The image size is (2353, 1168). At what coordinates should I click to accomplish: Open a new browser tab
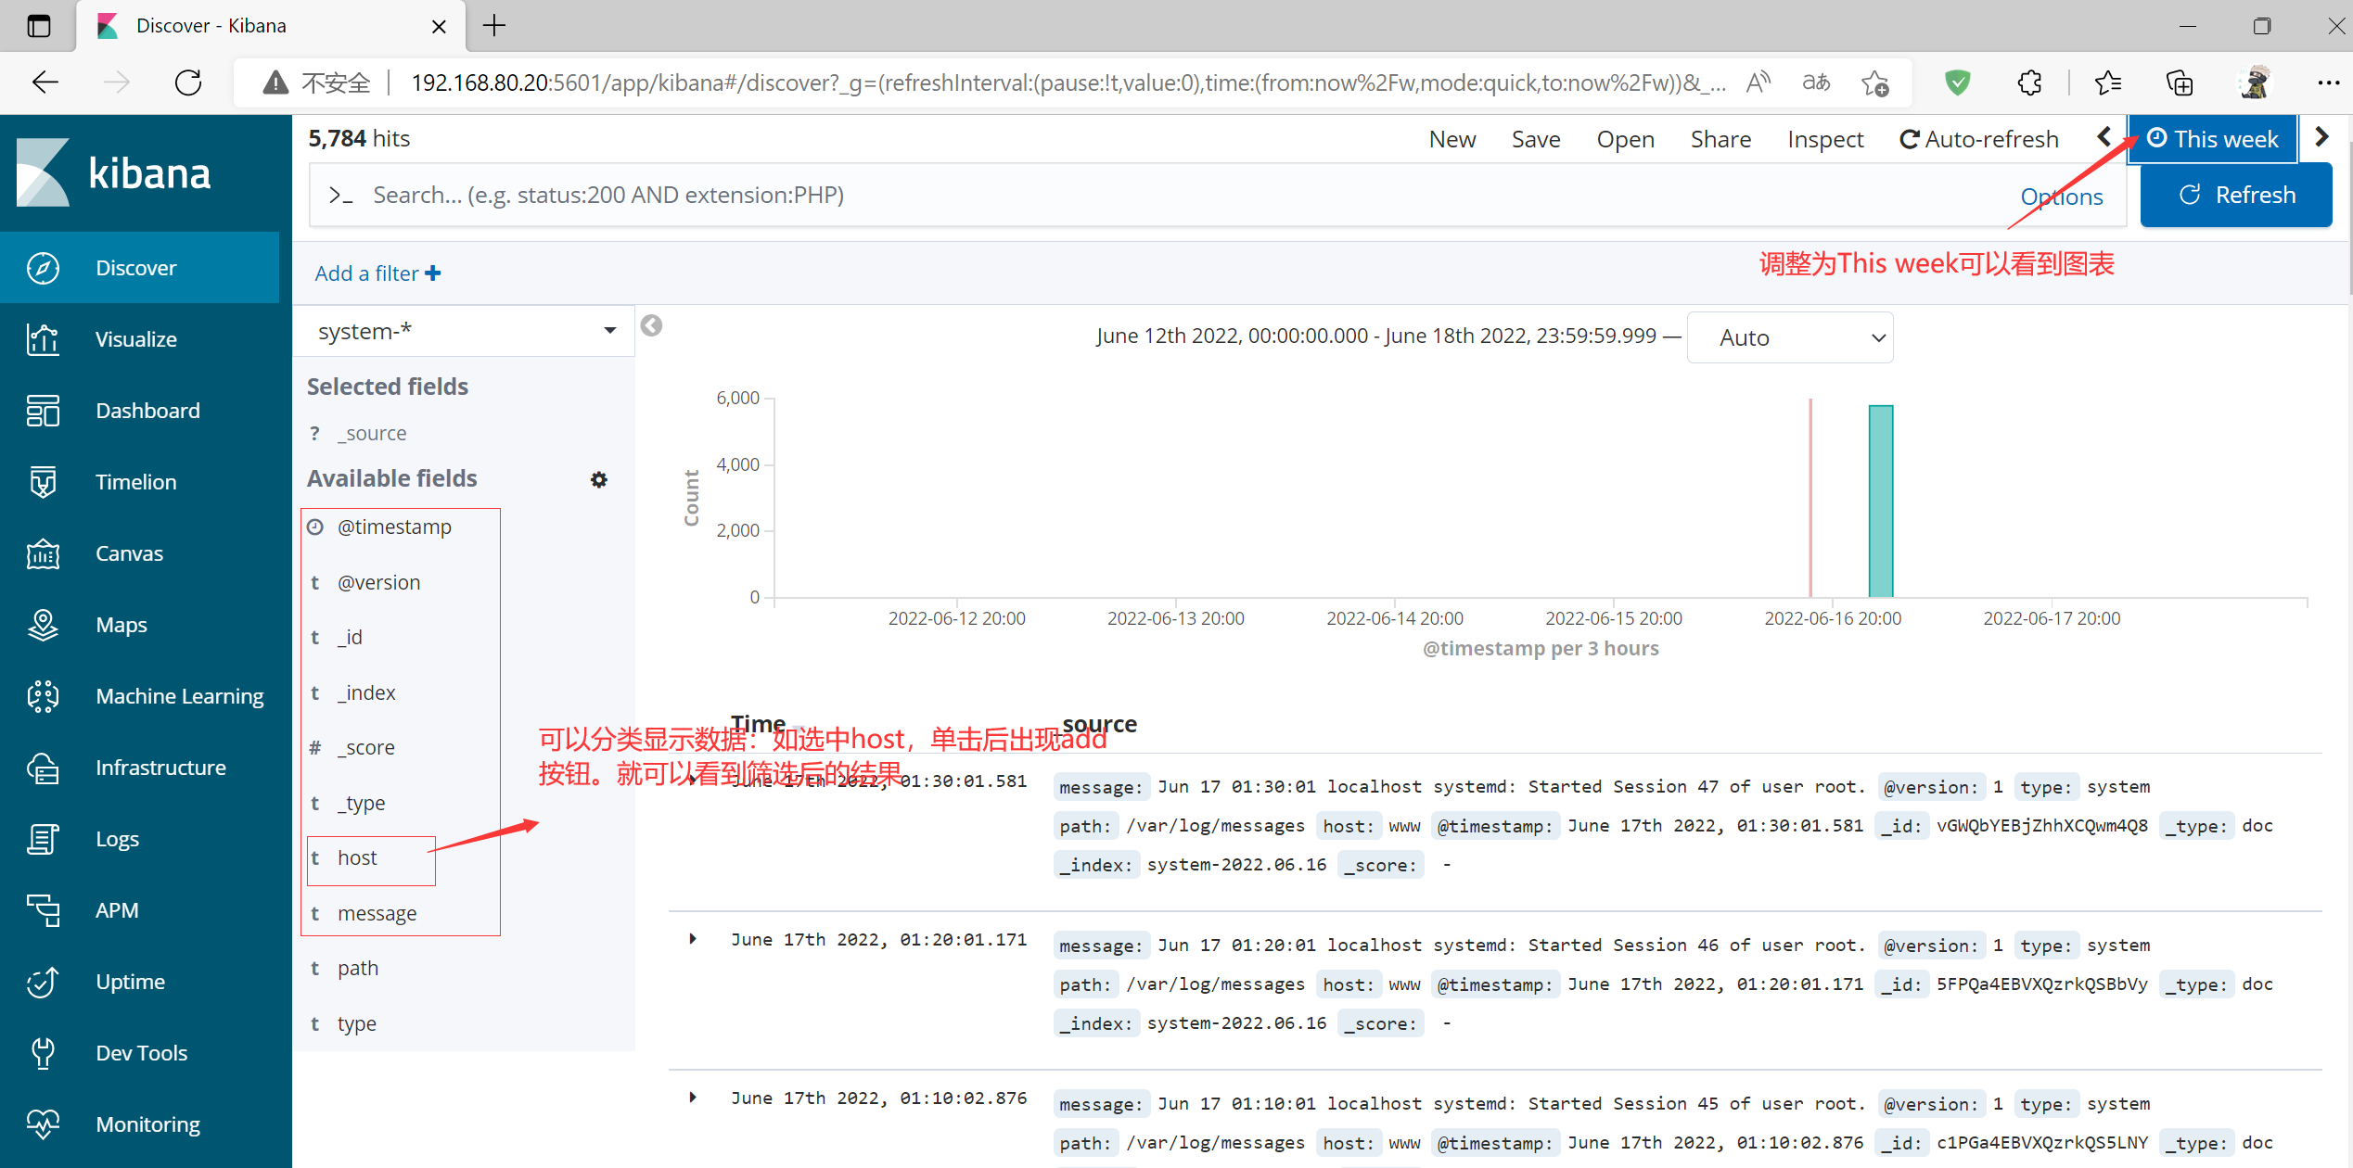[x=494, y=25]
